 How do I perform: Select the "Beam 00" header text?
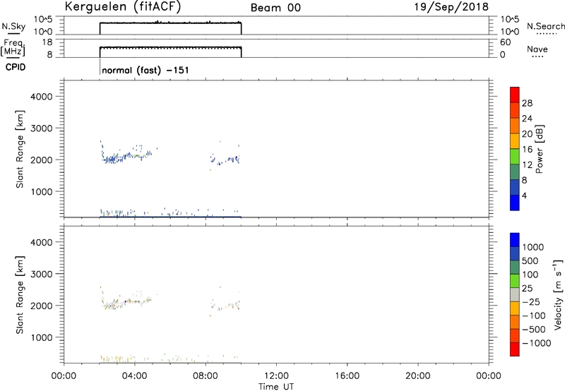275,8
